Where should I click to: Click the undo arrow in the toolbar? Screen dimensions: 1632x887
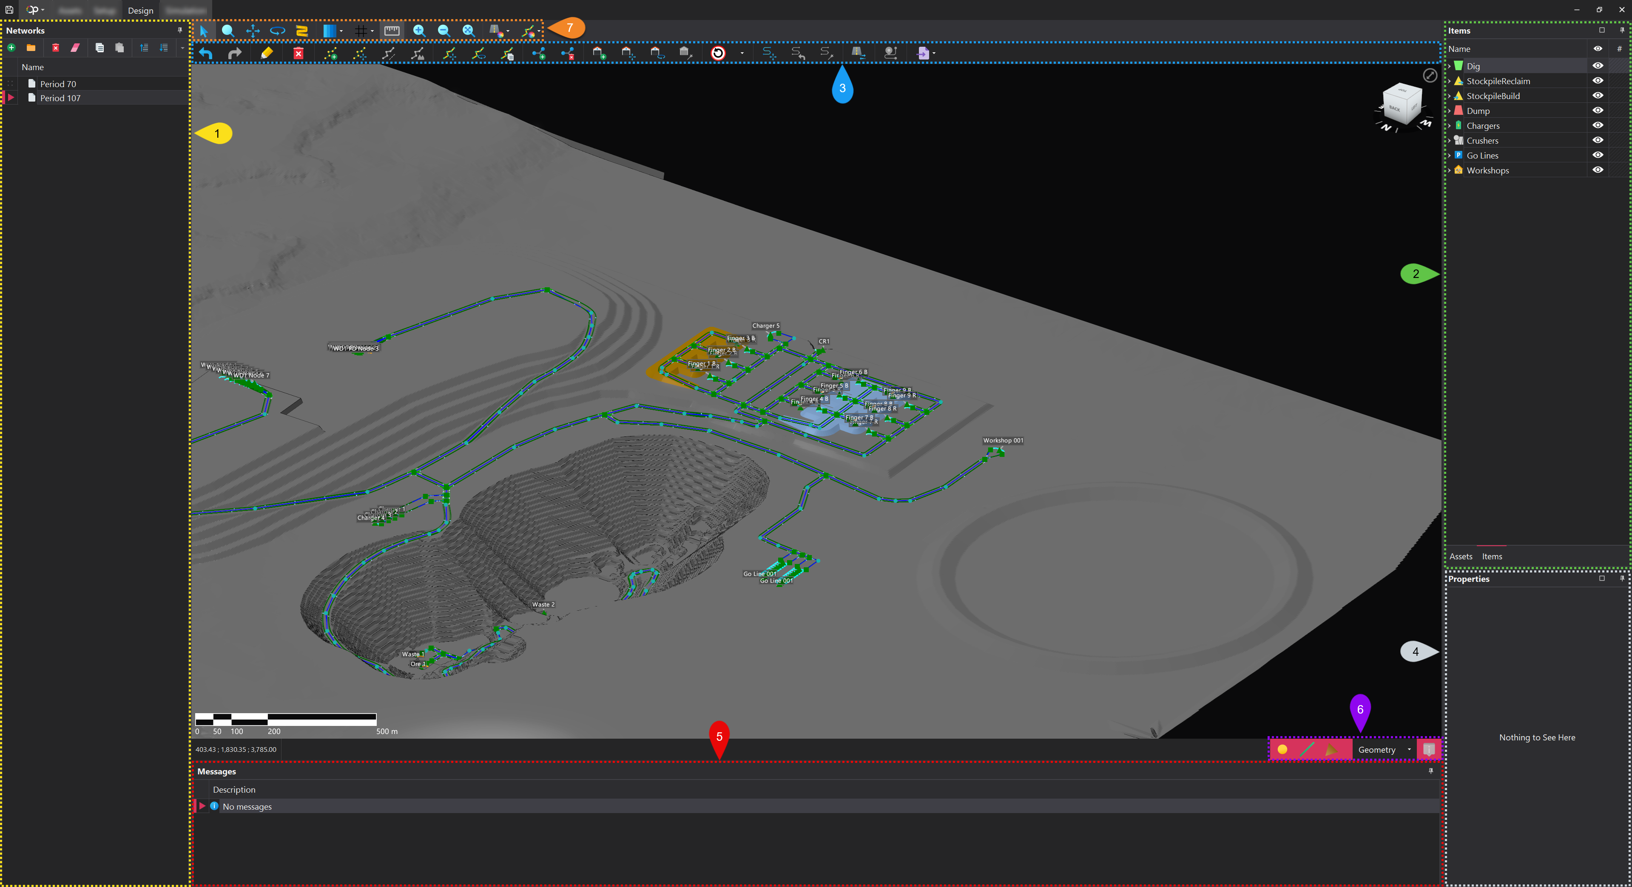(205, 53)
